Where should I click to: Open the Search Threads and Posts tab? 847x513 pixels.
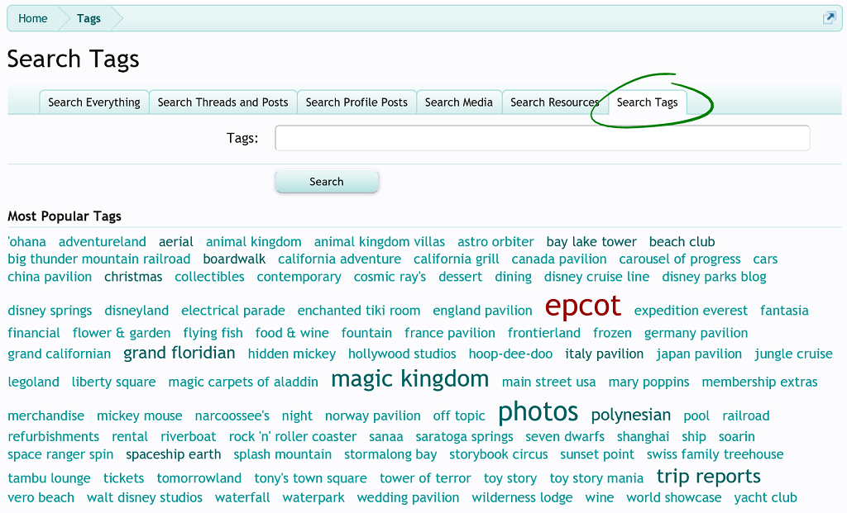click(x=223, y=102)
